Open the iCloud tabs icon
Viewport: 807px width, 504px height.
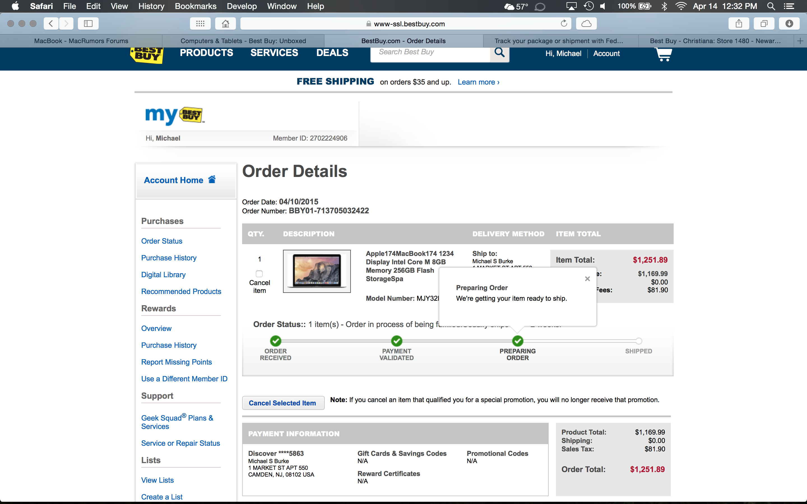[586, 23]
